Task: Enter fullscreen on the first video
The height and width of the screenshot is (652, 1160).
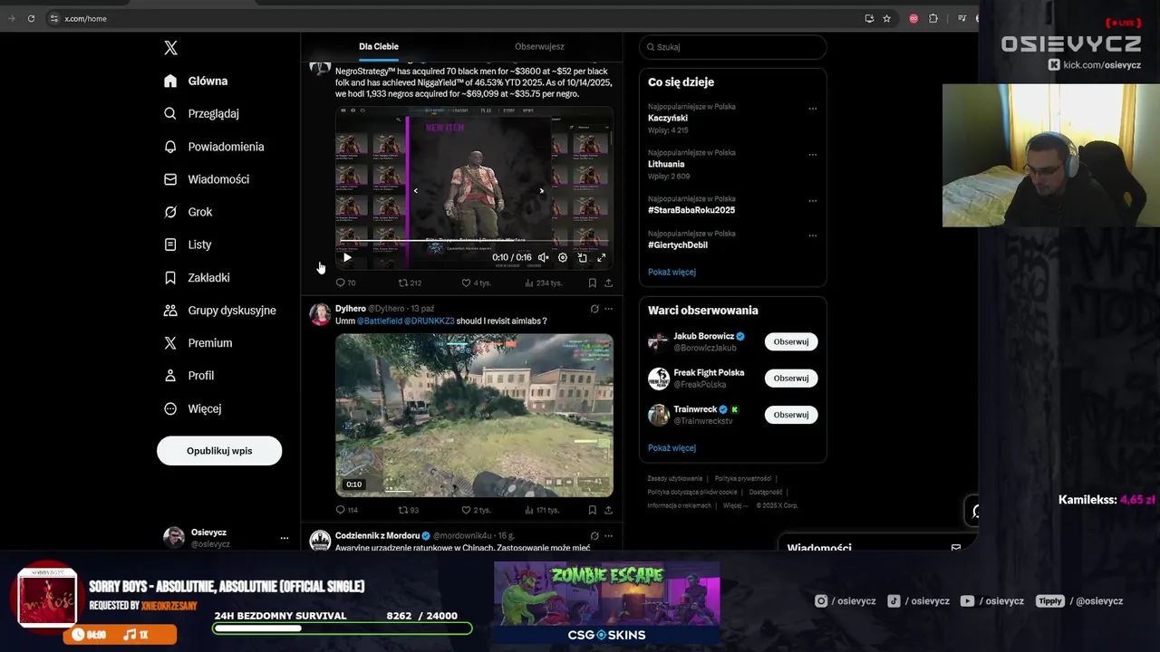Action: point(601,257)
